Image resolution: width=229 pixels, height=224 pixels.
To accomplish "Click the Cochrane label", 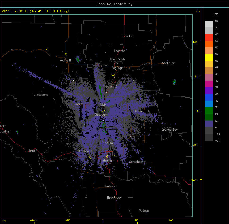I will pos(86,151).
